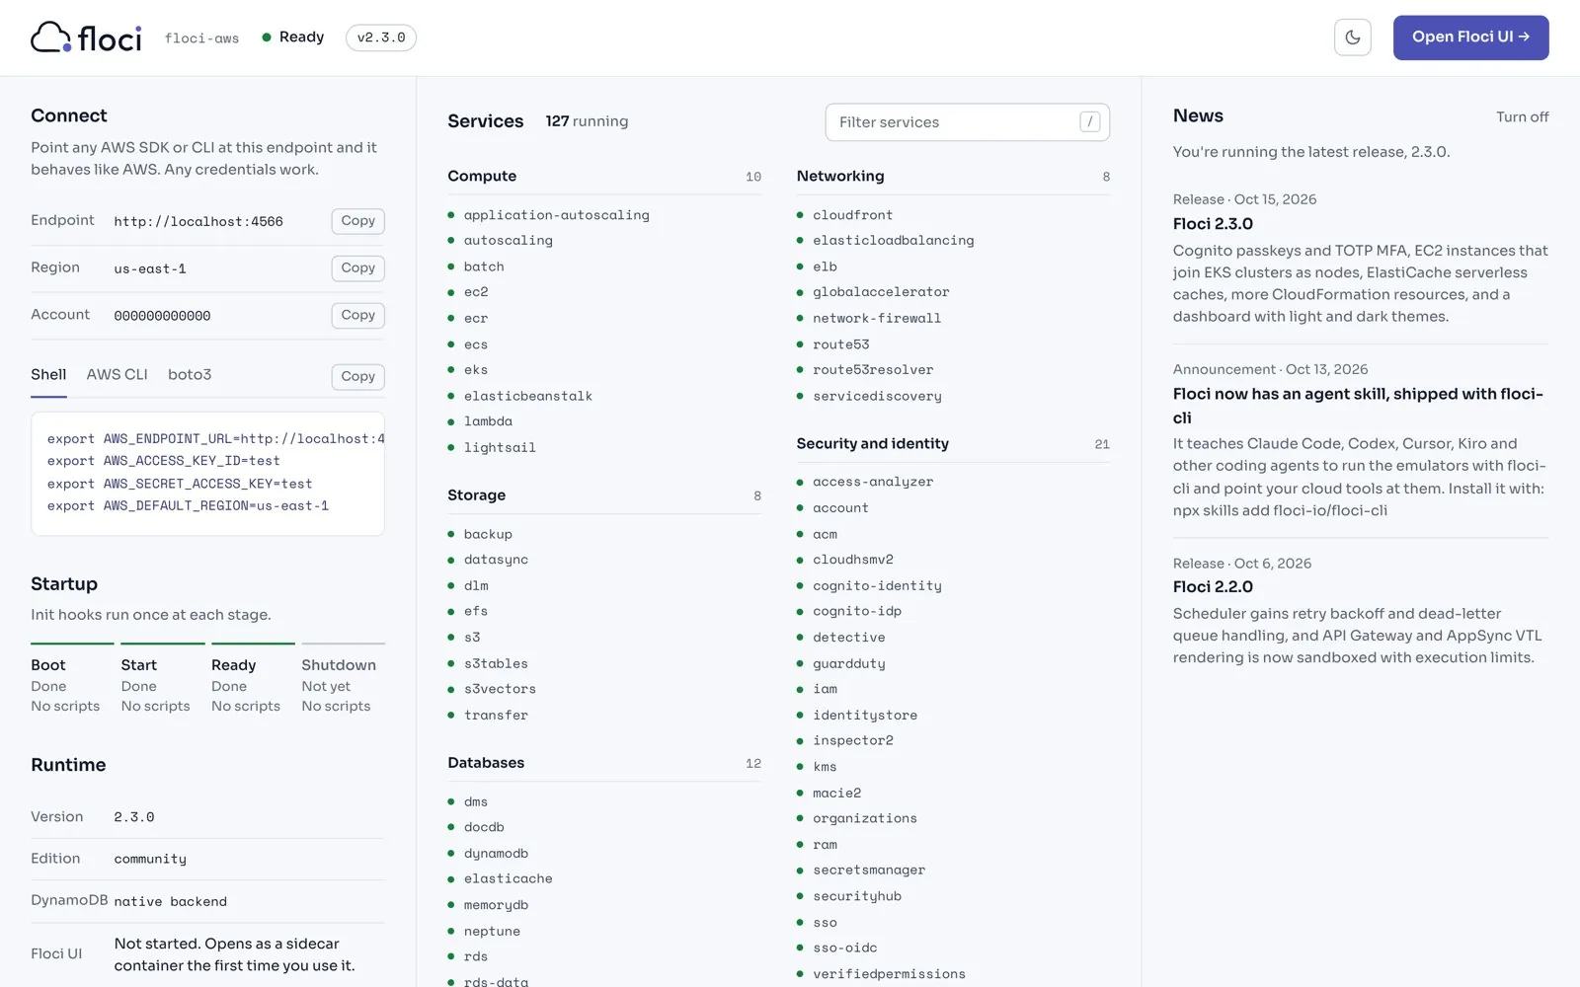Copy the Region value
Viewport: 1580px width, 987px height.
click(357, 268)
